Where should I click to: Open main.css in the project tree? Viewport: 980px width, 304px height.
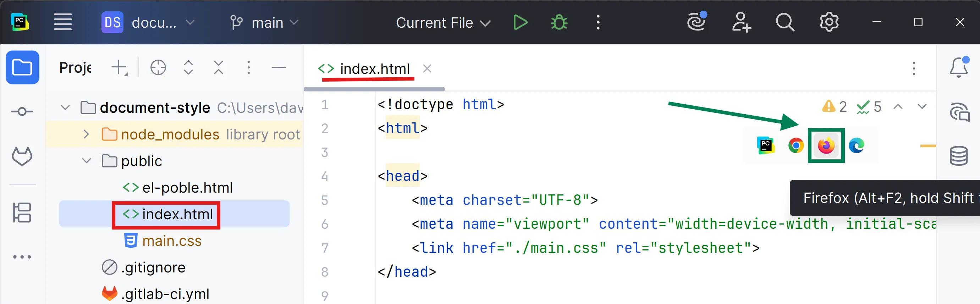(x=172, y=241)
